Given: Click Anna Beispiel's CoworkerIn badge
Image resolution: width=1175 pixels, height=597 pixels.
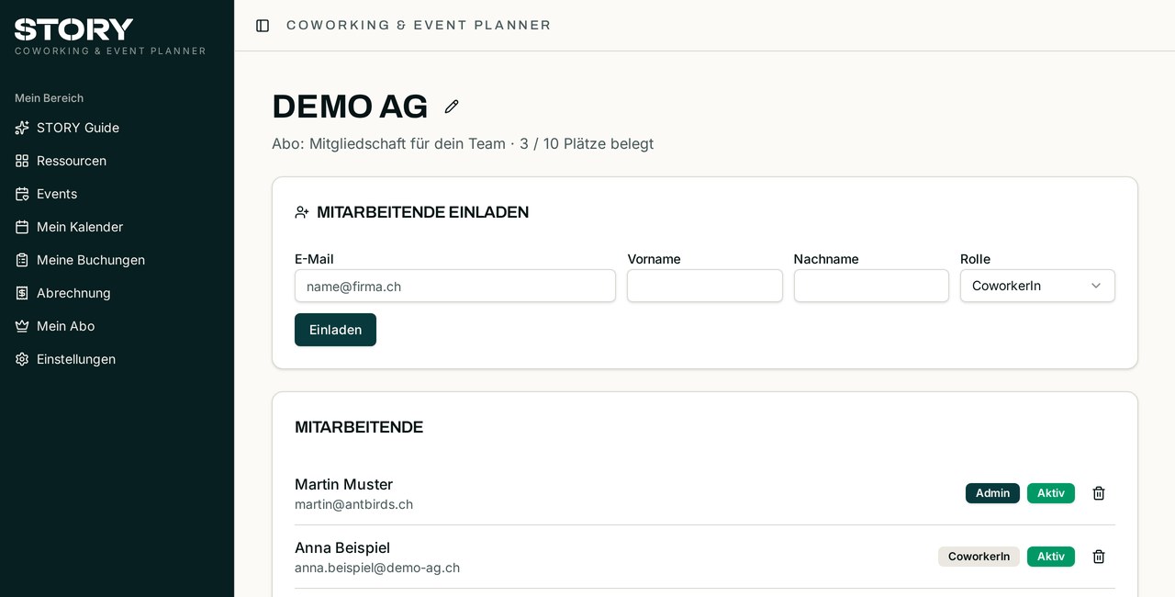Looking at the screenshot, I should point(979,557).
